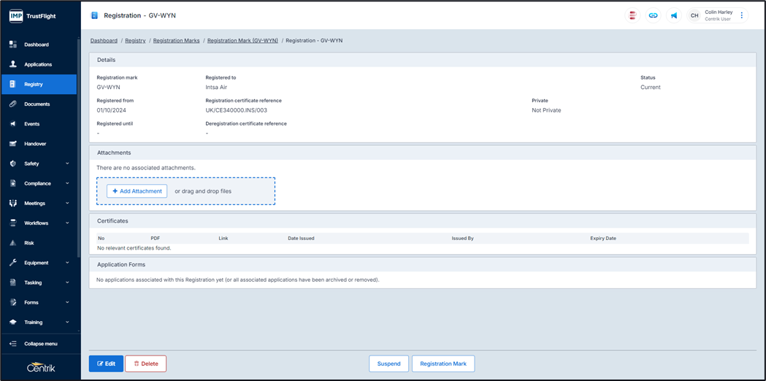Expand the Safety menu chevron
This screenshot has width=766, height=381.
pos(67,163)
